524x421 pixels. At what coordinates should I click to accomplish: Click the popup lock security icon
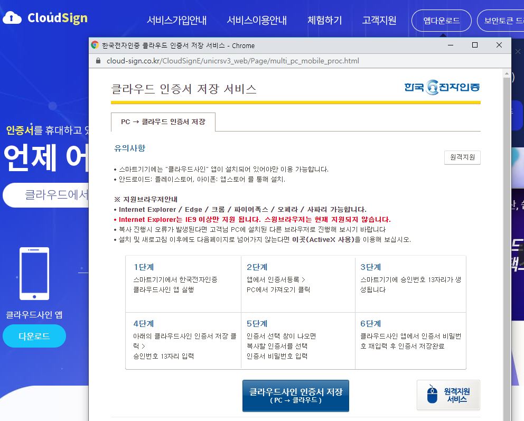pyautogui.click(x=98, y=61)
